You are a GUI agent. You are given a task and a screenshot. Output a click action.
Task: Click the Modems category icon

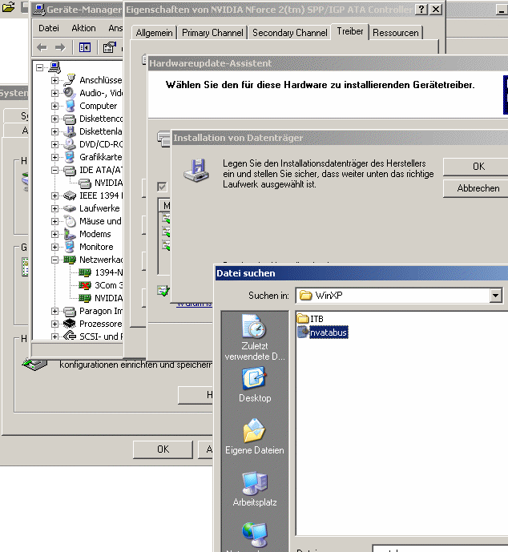tap(70, 234)
